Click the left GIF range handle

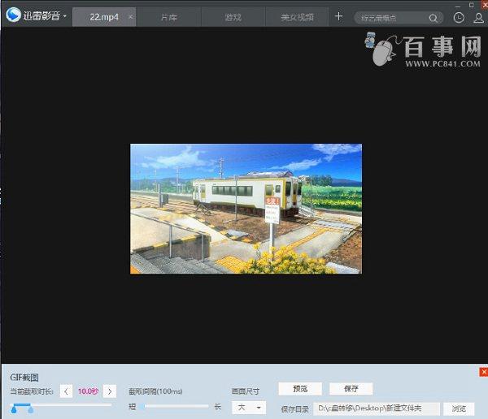[14, 410]
